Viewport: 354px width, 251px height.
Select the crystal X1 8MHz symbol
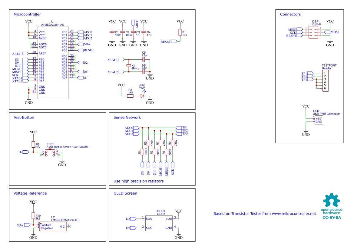point(129,65)
